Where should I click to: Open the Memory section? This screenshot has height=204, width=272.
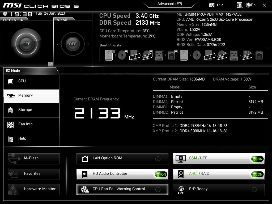coord(31,96)
